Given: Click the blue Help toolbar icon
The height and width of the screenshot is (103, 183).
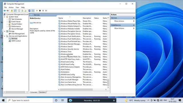Looking at the screenshot, I should coord(29,11).
